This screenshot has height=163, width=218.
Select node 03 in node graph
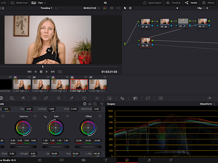(x=183, y=23)
